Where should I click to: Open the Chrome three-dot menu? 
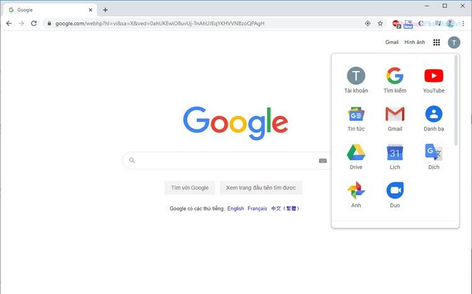pos(463,23)
